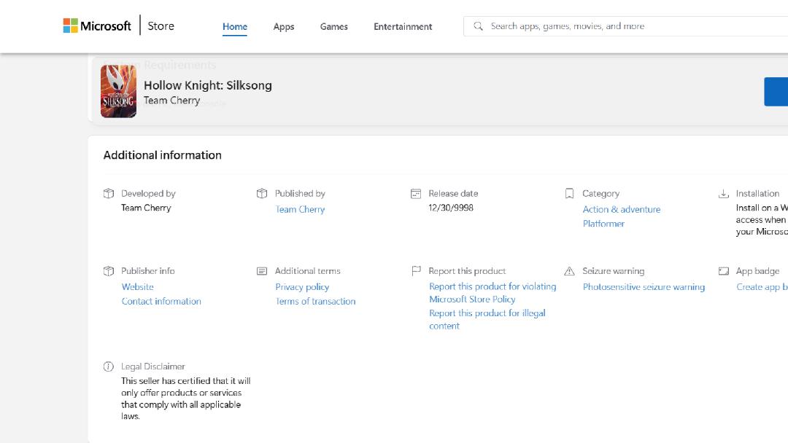
Task: Open the Photosensitive seizure warning link
Action: pyautogui.click(x=644, y=287)
